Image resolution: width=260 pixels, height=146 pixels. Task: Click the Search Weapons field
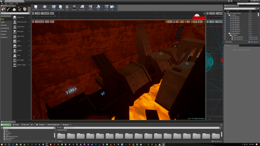[142, 128]
